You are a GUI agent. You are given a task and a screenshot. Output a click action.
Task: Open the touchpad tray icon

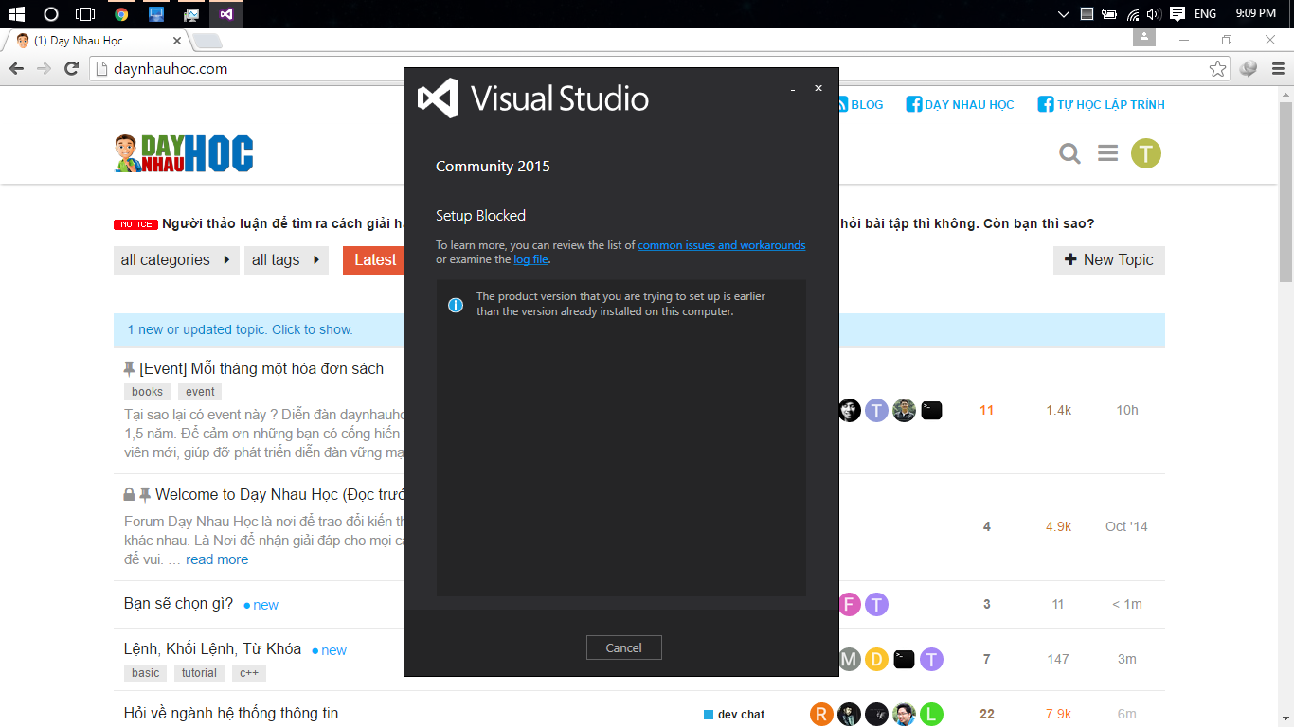coord(1087,14)
